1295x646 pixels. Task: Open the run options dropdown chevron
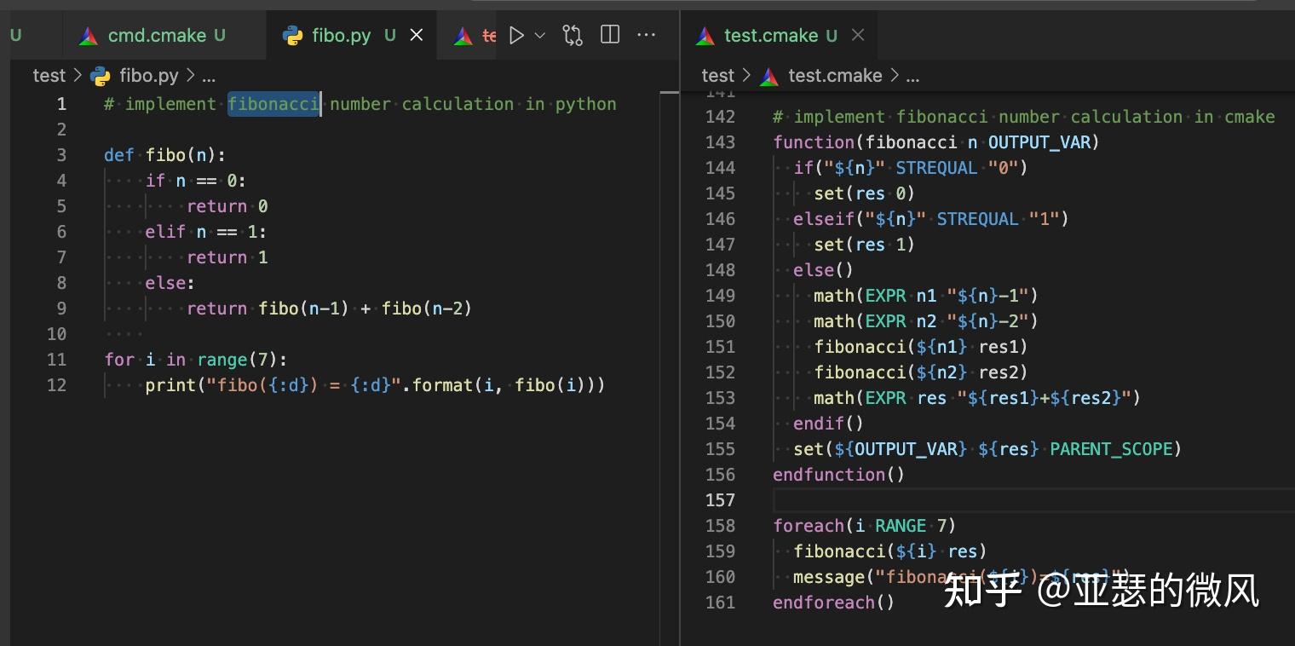click(x=539, y=35)
